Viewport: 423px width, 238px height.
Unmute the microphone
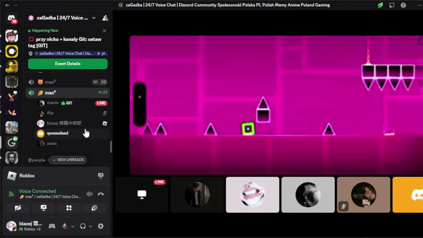(x=65, y=226)
